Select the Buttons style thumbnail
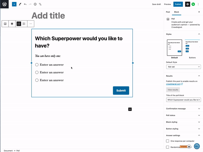 pos(192,48)
